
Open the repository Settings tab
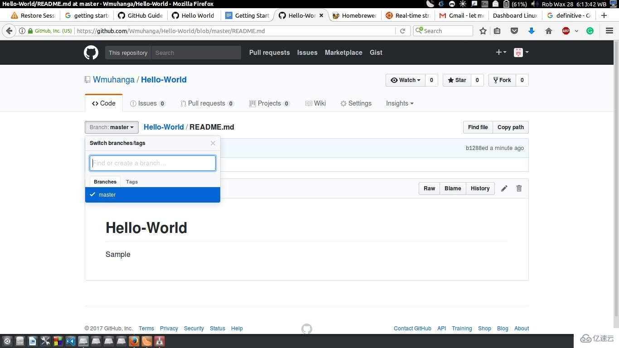point(356,103)
